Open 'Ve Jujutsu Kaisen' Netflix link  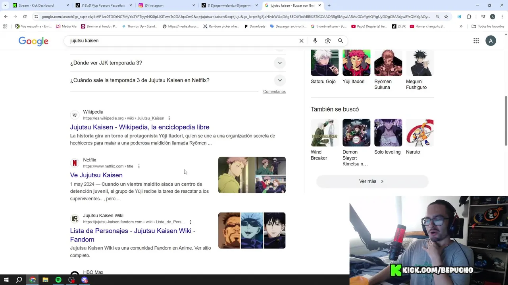(96, 175)
